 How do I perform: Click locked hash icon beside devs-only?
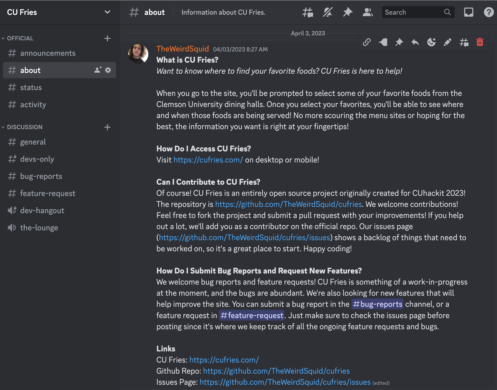coord(12,159)
